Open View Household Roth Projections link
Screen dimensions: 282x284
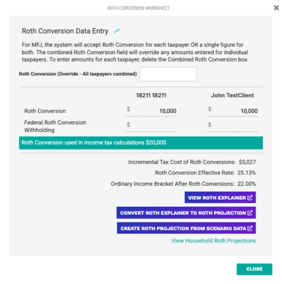(x=213, y=240)
